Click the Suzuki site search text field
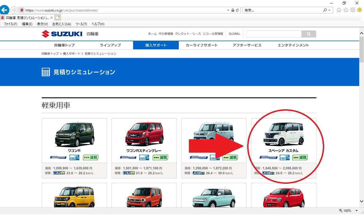Viewport: 364px width, 216px height. (x=274, y=34)
